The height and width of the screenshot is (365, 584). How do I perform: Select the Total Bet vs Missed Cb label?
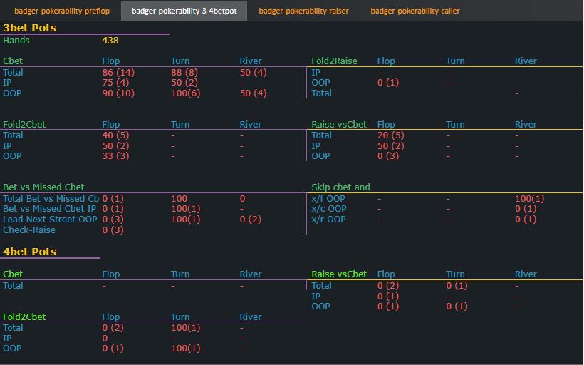(x=51, y=199)
